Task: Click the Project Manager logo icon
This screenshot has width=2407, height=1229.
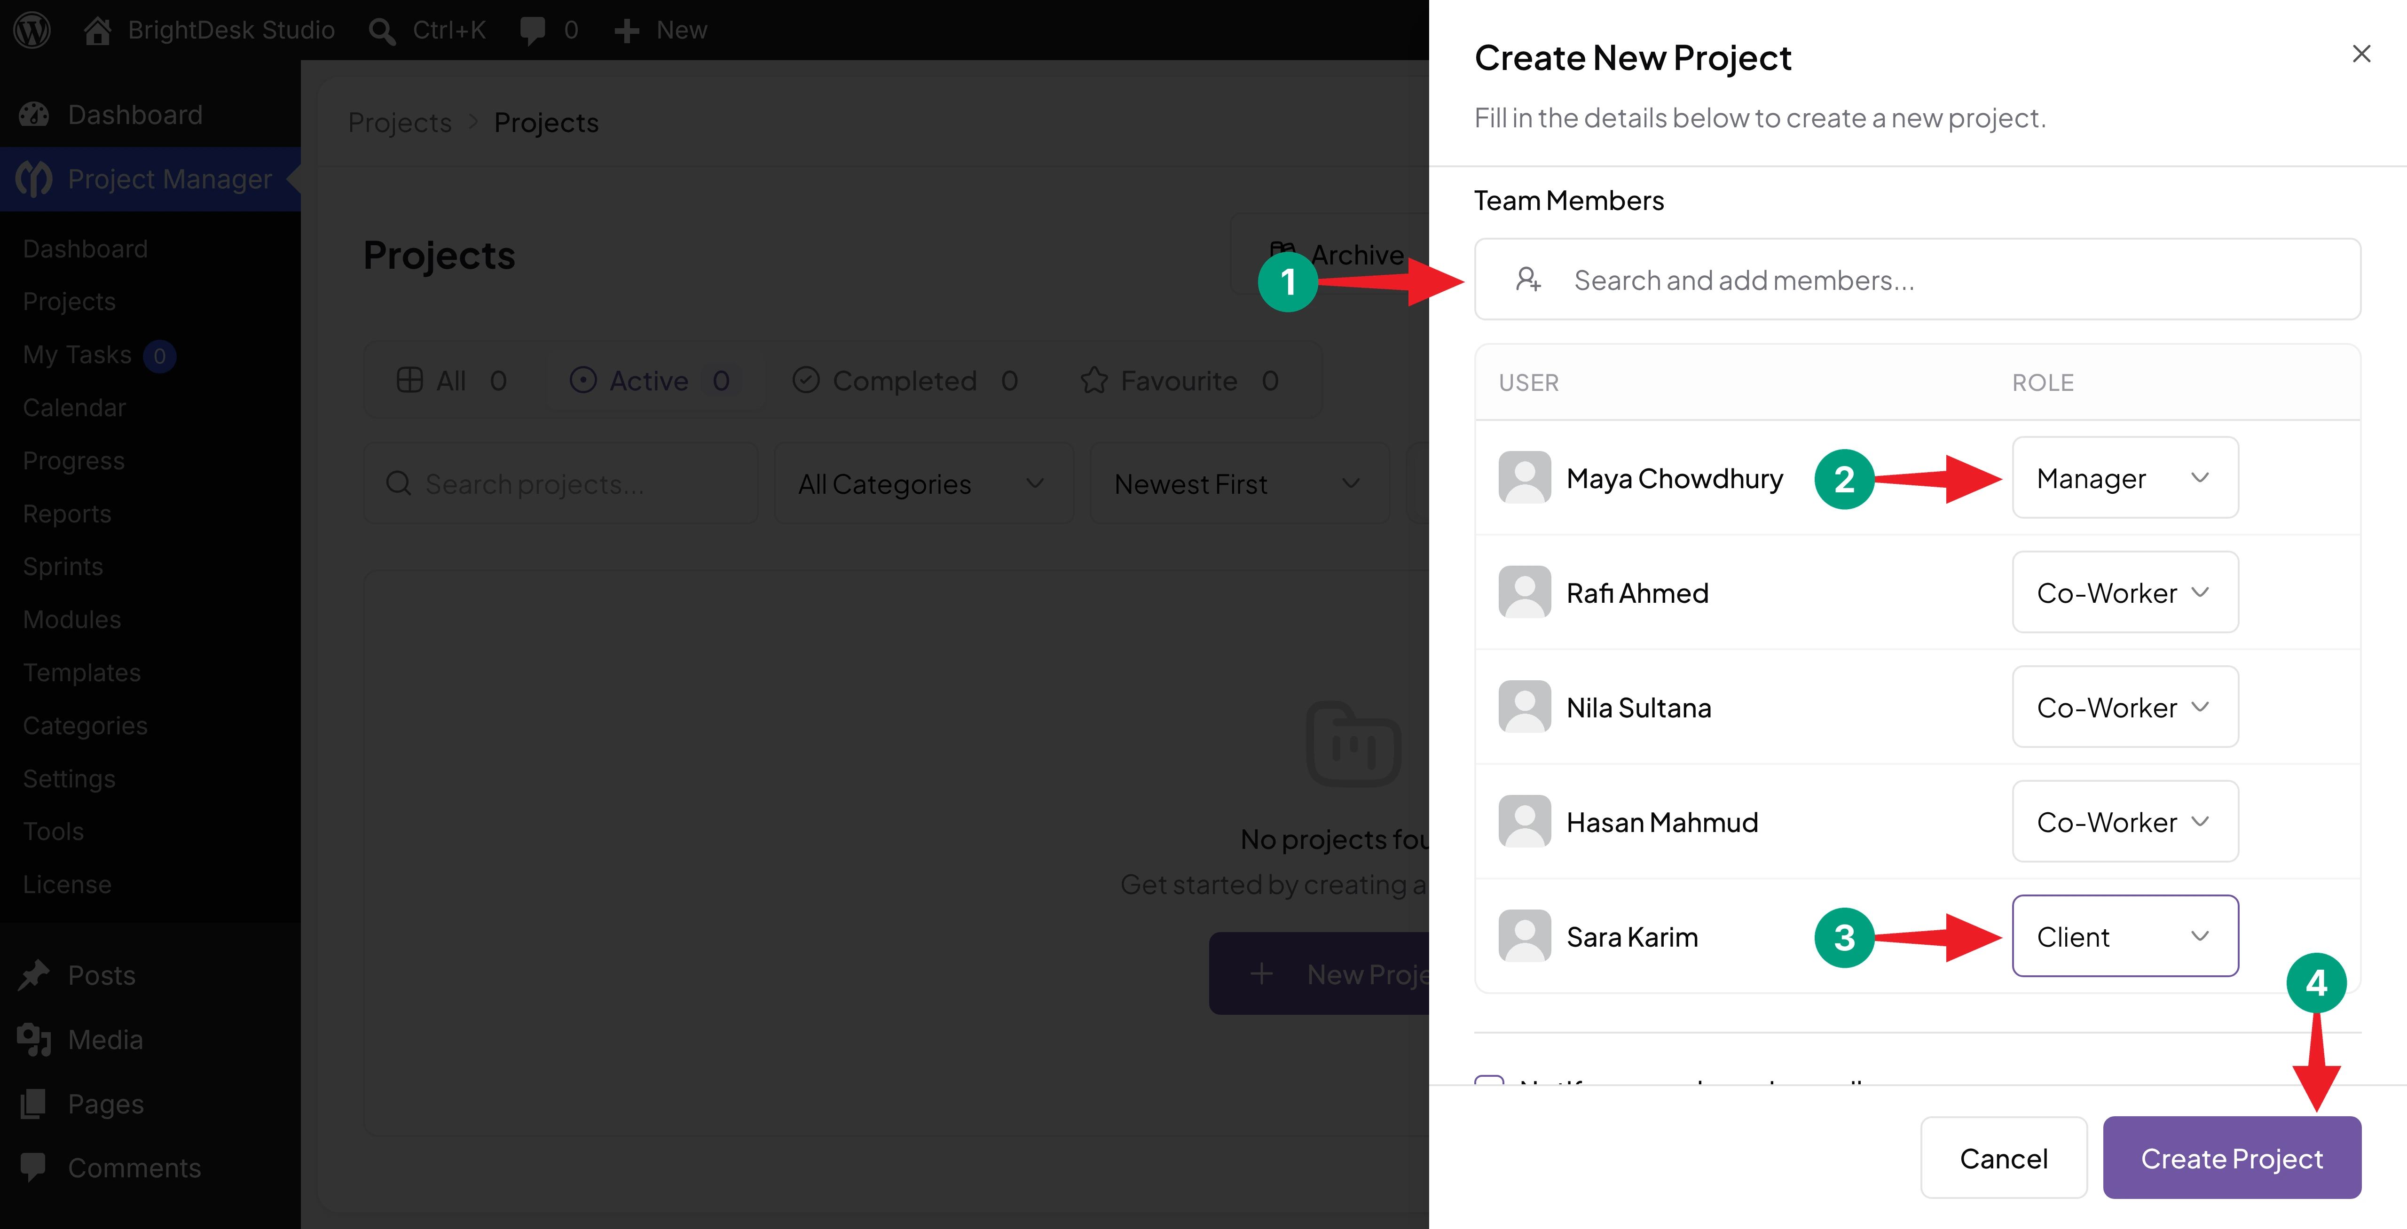Action: click(x=34, y=179)
